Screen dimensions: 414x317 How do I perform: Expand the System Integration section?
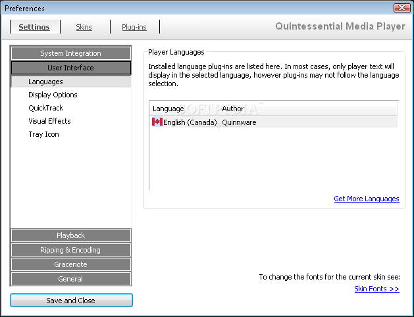tap(71, 53)
